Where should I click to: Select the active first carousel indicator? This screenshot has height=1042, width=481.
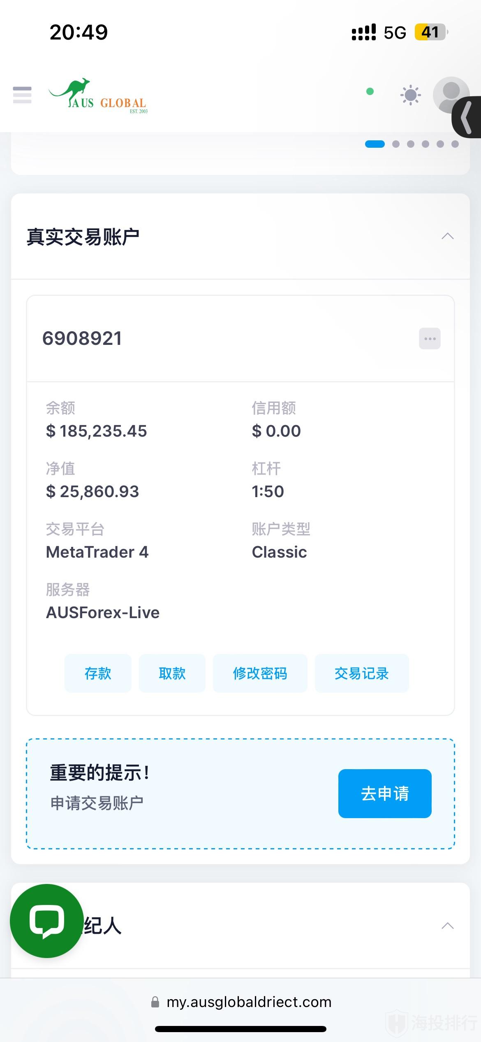point(375,144)
